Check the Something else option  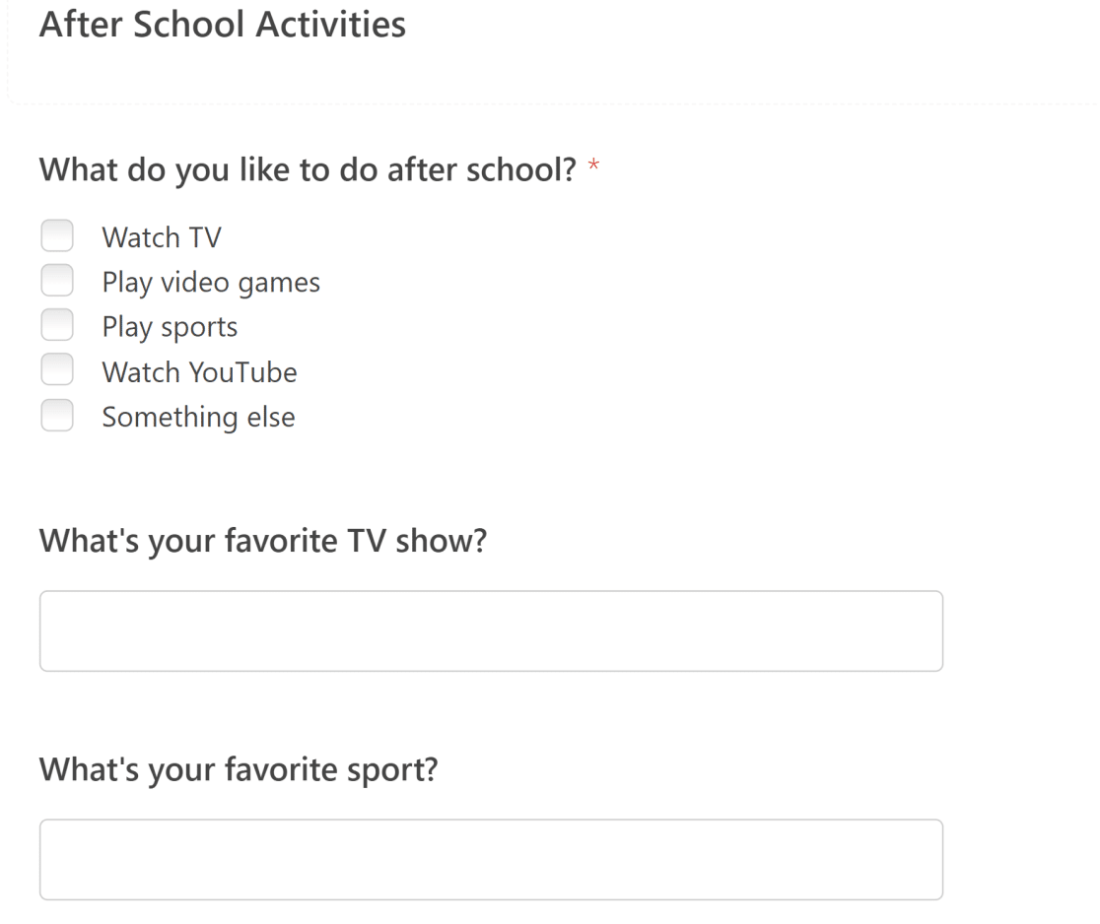[x=57, y=415]
